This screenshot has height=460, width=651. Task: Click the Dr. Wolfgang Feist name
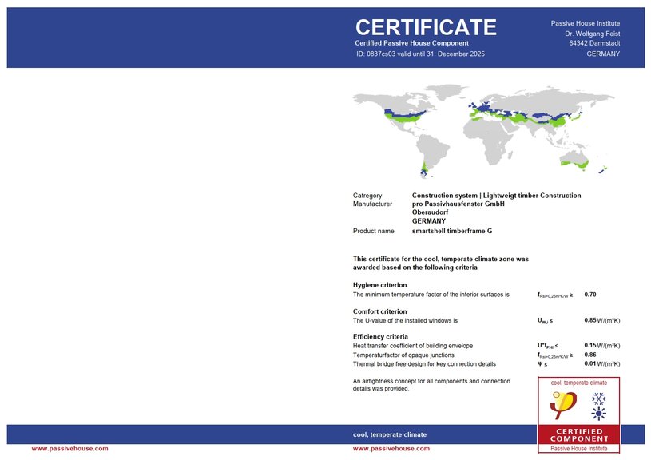coord(592,34)
